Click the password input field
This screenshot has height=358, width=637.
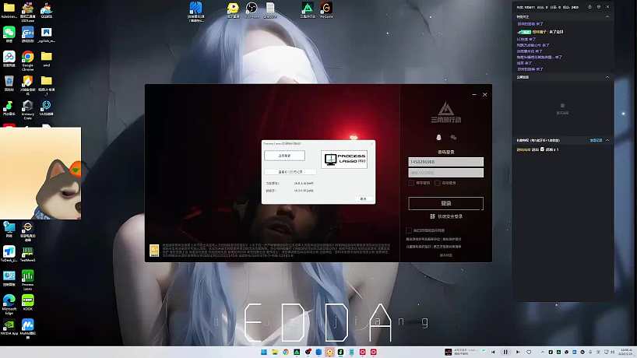click(x=445, y=173)
